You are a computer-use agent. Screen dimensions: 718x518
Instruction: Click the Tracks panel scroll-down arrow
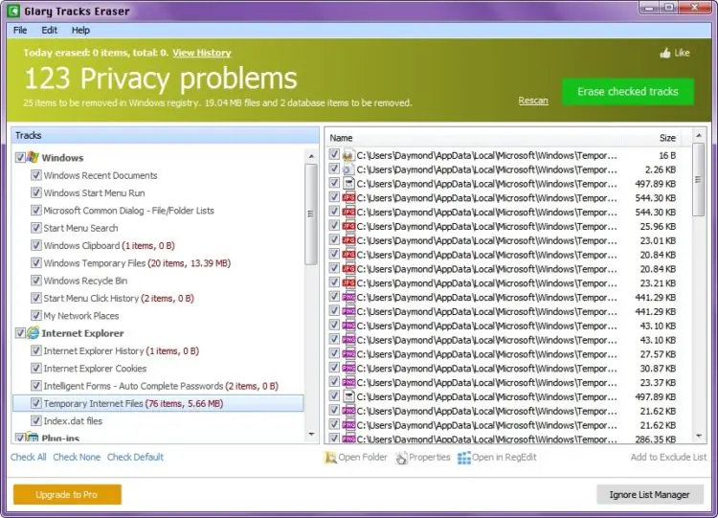coord(311,434)
